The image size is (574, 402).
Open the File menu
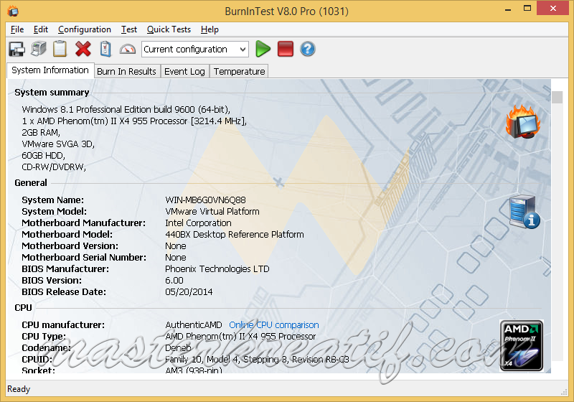pyautogui.click(x=17, y=29)
